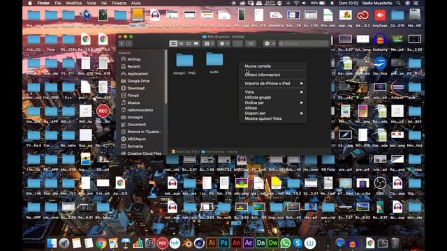Open Creative Cloud Files in sidebar

144,153
